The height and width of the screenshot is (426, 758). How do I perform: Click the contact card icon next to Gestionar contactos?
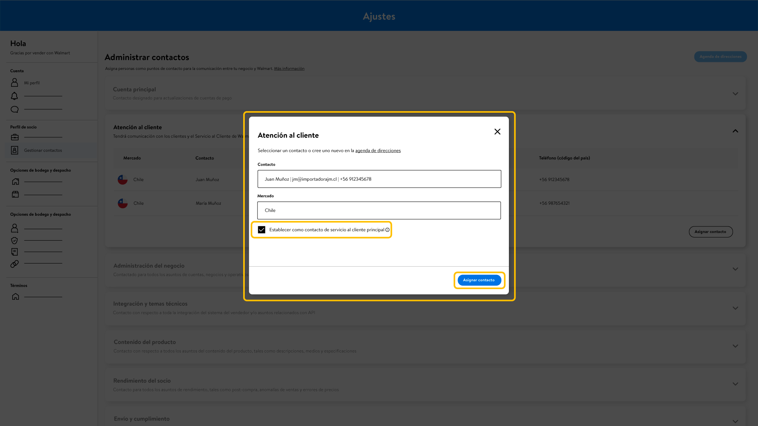pyautogui.click(x=15, y=150)
